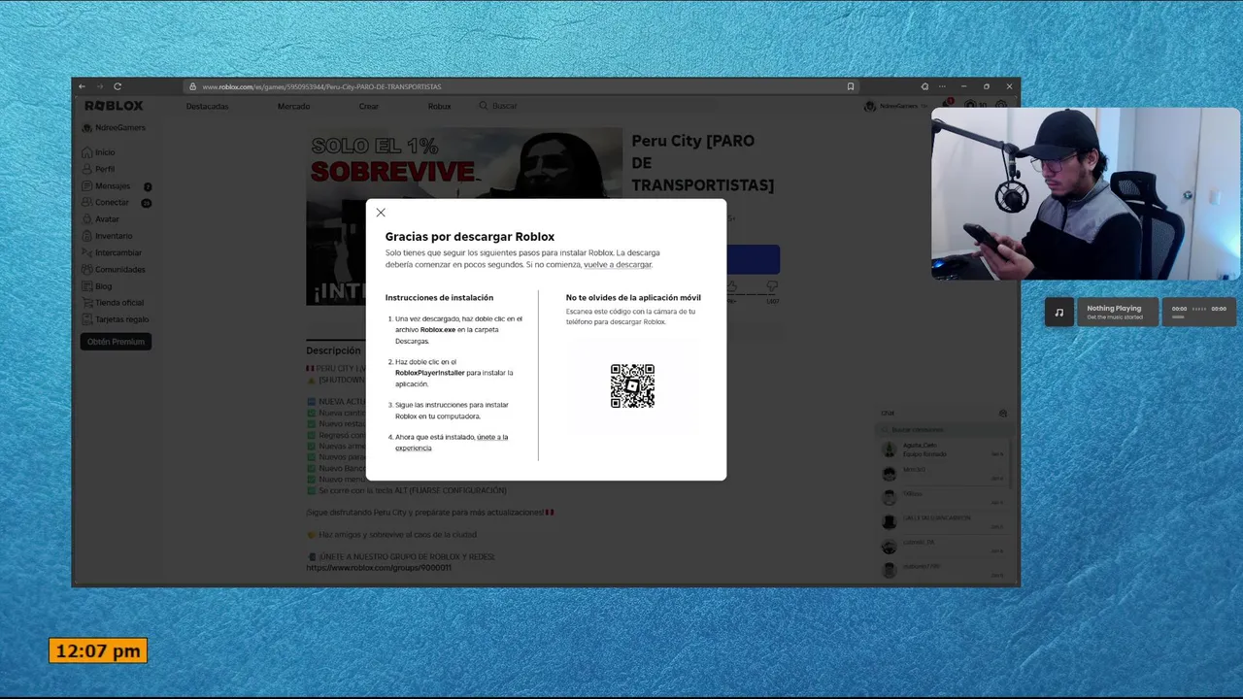Click the lock icon in the address bar
This screenshot has height=699, width=1243.
[x=192, y=86]
